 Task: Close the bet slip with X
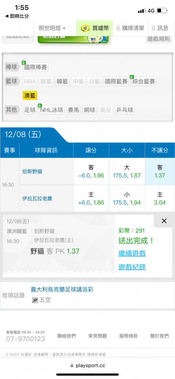[164, 221]
